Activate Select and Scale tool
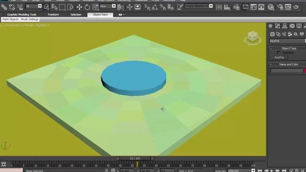 click(95, 7)
